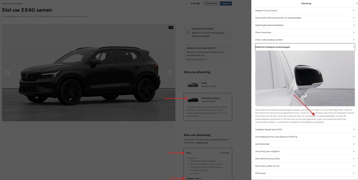Expand Automatisch dimmende binnen- en buitenspiegels
358x180 pixels.
click(305, 18)
